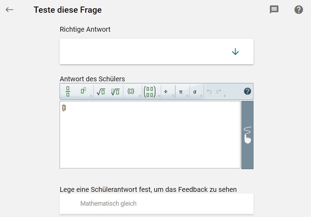Screen dimensions: 311x217
Task: Open the math editor toolbar help
Action: pos(247,91)
